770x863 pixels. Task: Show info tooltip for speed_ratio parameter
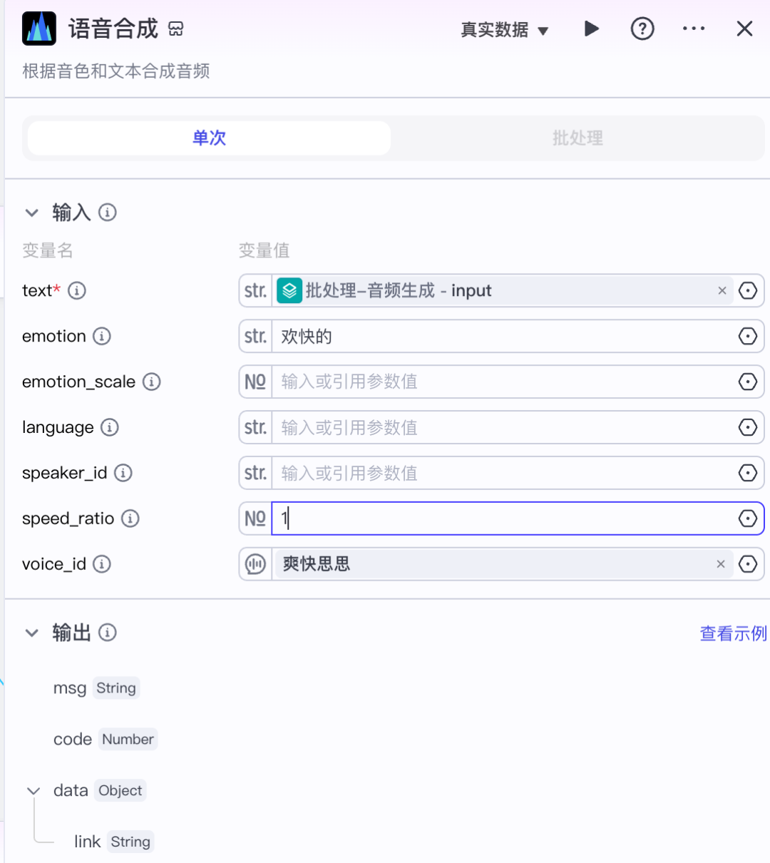(x=130, y=519)
